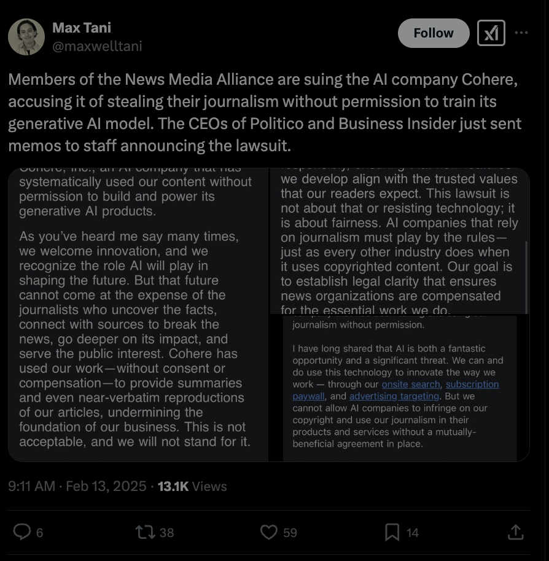This screenshot has height=561, width=549.
Task: Click the Max Tani display name
Action: click(x=81, y=28)
